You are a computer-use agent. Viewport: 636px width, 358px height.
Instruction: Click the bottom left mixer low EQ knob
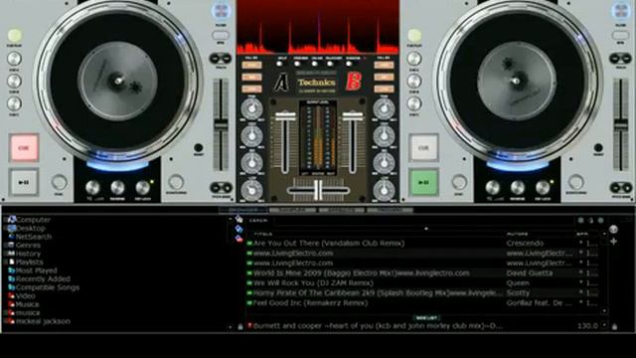point(251,190)
